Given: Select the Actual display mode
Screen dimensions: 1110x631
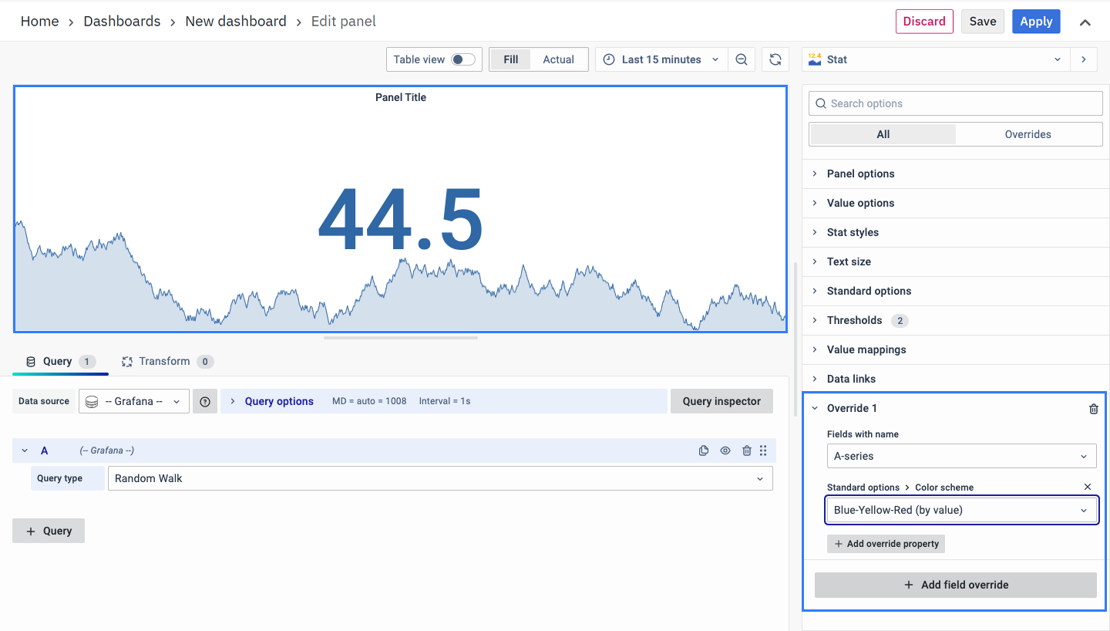Looking at the screenshot, I should 558,59.
